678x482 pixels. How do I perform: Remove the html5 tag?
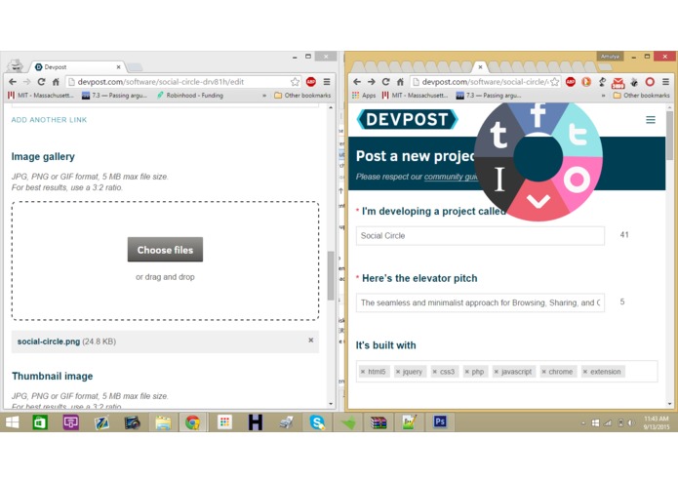tap(363, 372)
